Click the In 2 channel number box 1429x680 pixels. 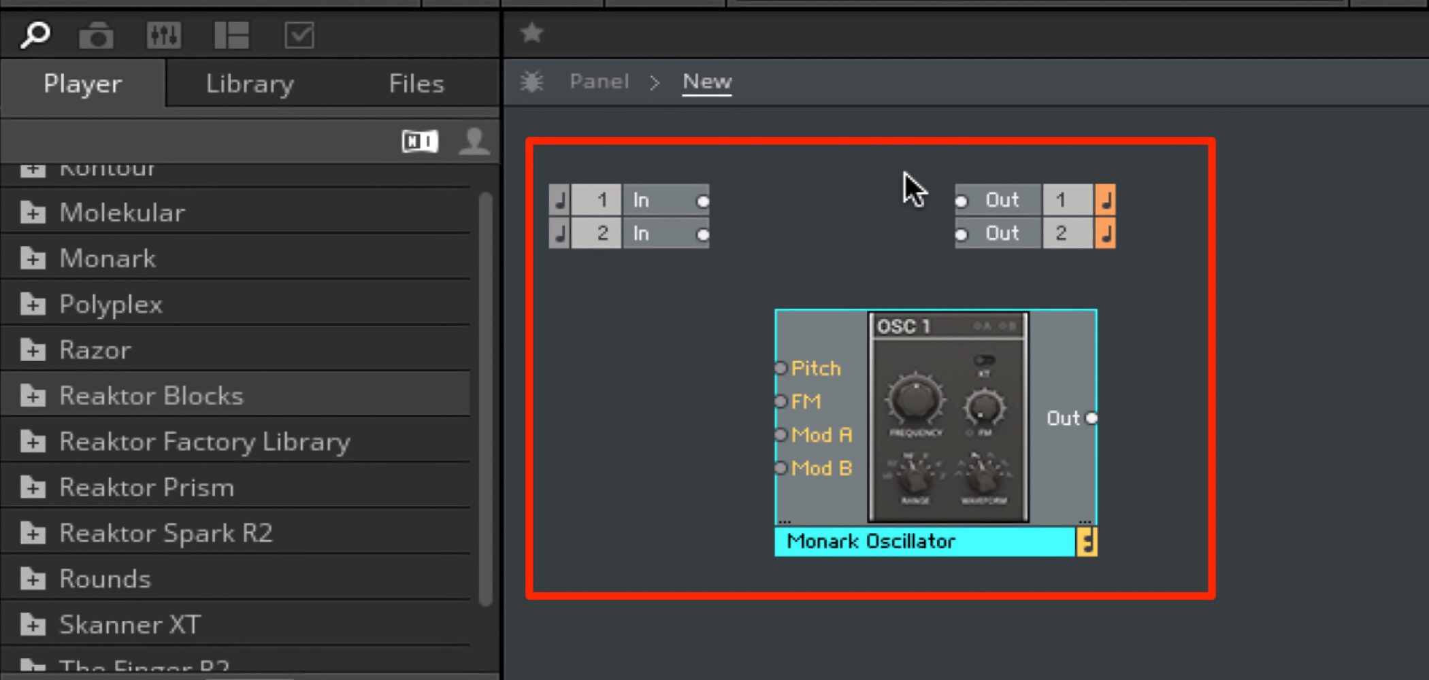click(x=596, y=233)
